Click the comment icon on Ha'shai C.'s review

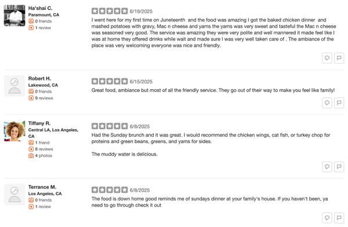327,58
